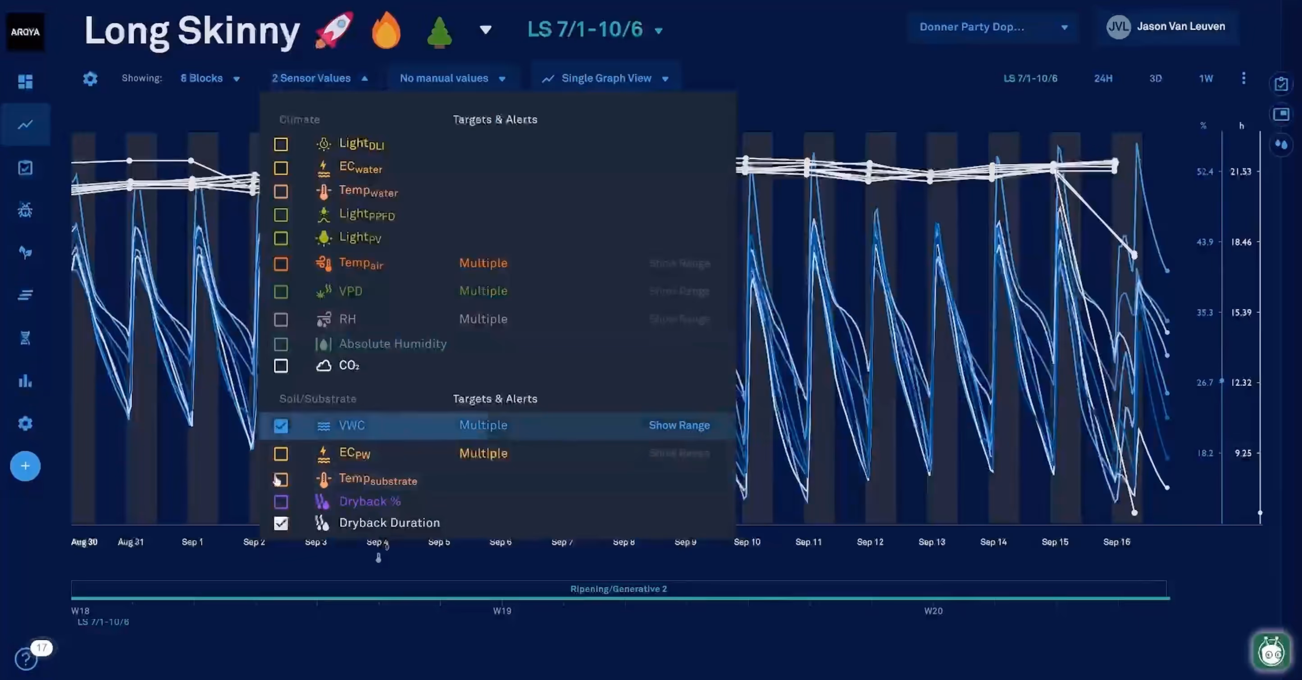The width and height of the screenshot is (1302, 680).
Task: Click the Ripening/Generative 2 timeline bar
Action: (x=619, y=589)
